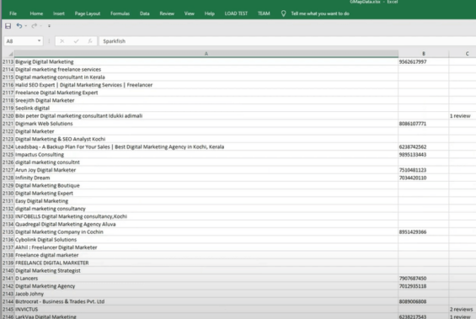Click the formula bar containing Sparkfish
476x319 pixels.
[287, 41]
